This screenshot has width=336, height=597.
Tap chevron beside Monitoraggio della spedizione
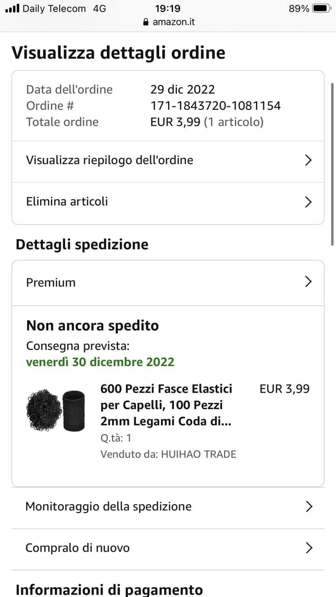click(x=308, y=507)
